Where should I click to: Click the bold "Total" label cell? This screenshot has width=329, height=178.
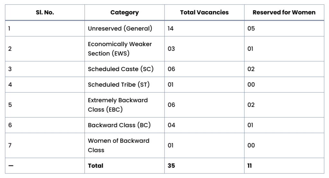[x=96, y=166]
